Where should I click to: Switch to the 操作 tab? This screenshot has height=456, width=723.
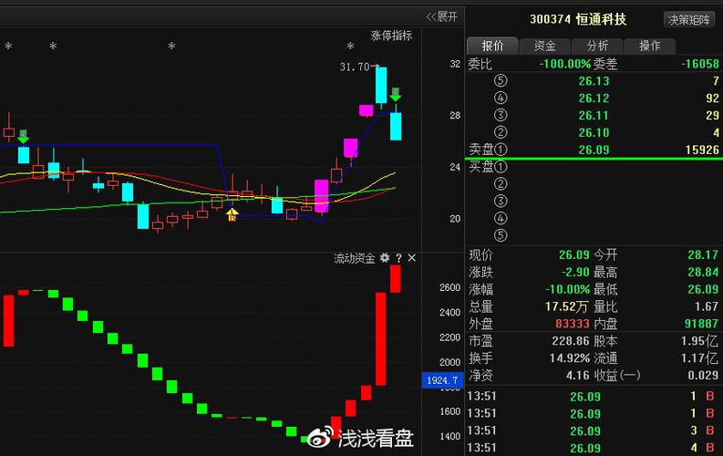[649, 47]
